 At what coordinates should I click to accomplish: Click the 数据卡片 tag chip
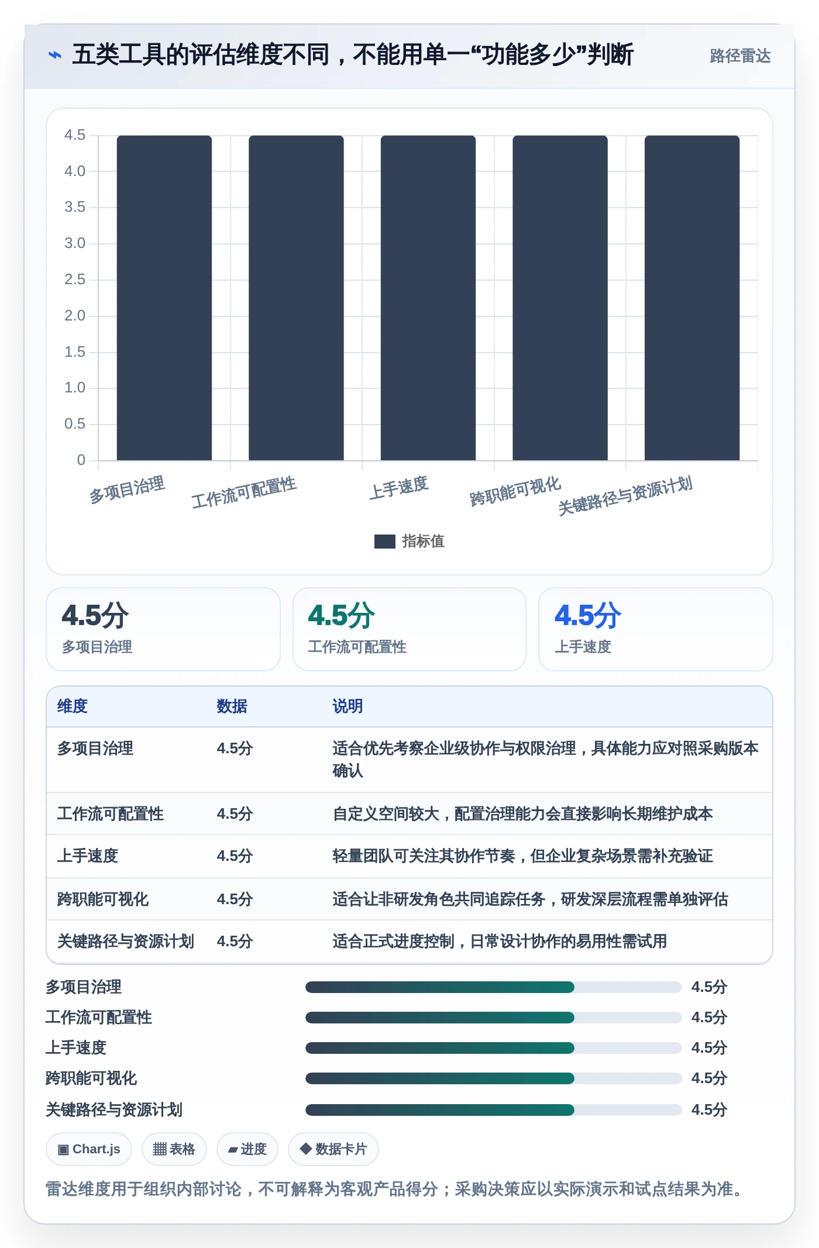click(x=333, y=1149)
